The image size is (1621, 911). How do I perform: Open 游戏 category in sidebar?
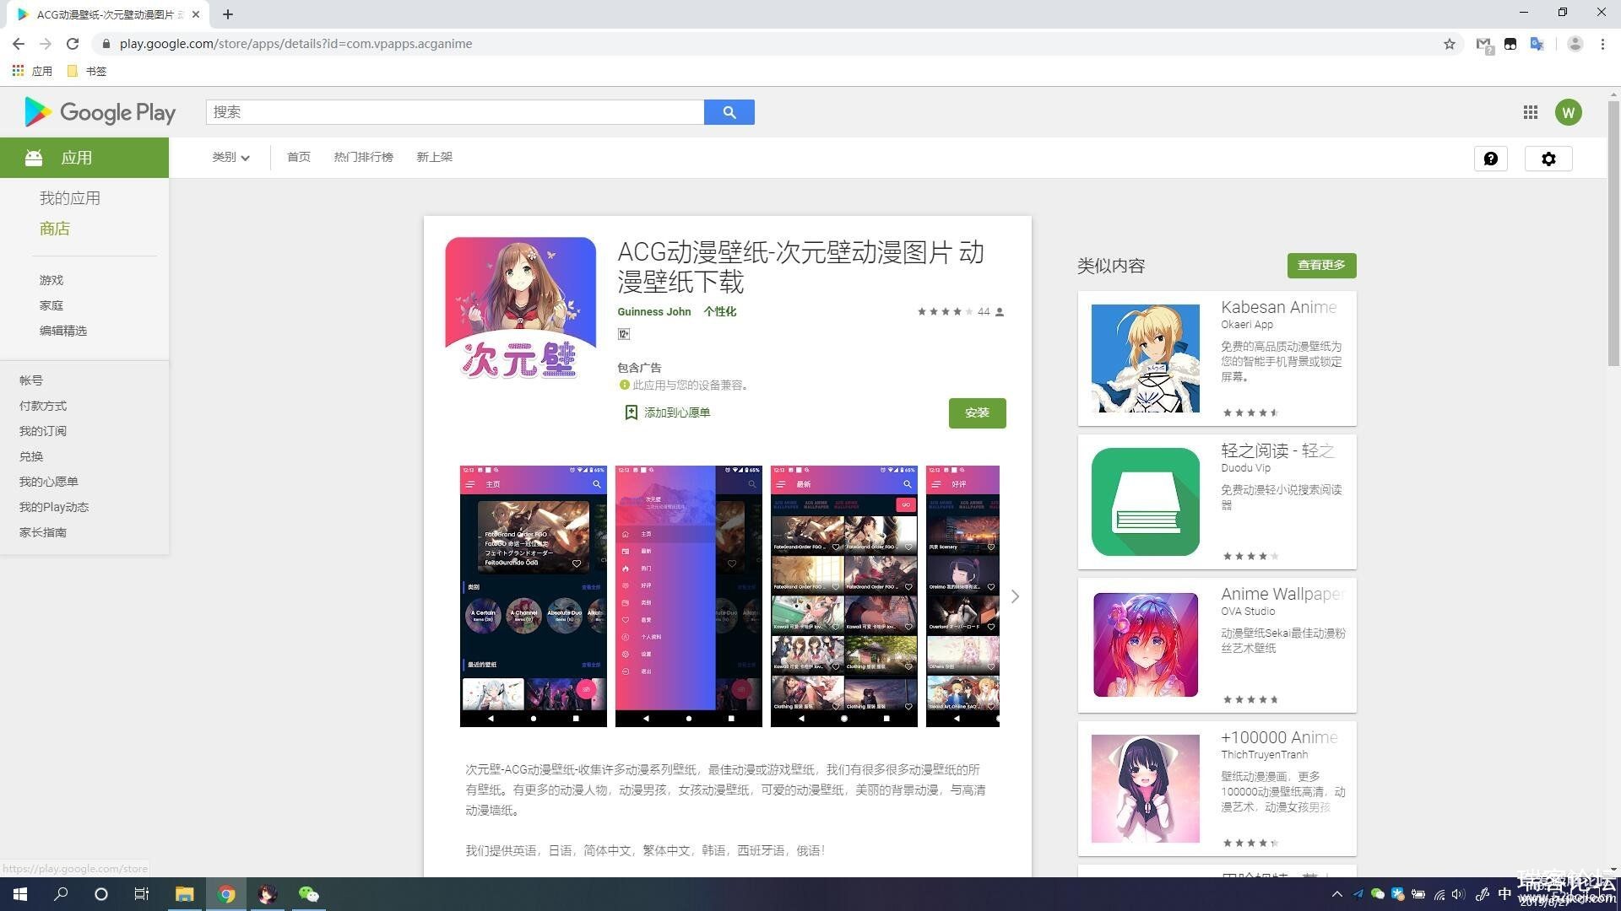click(52, 280)
